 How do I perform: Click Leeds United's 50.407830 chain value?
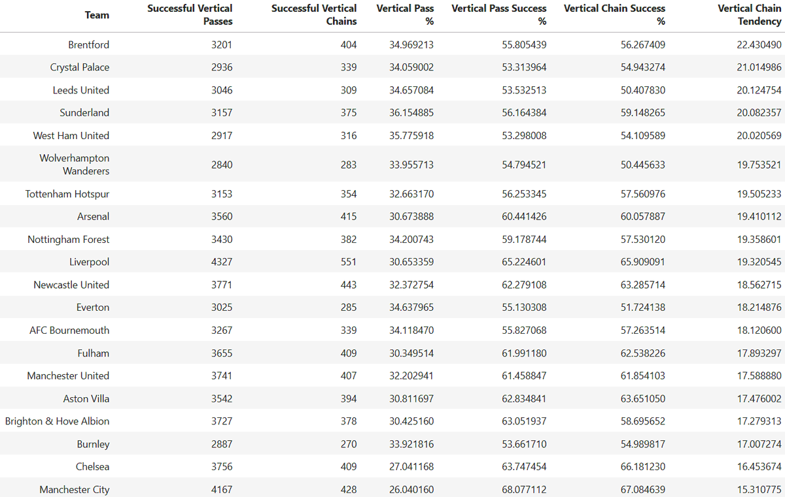point(643,90)
